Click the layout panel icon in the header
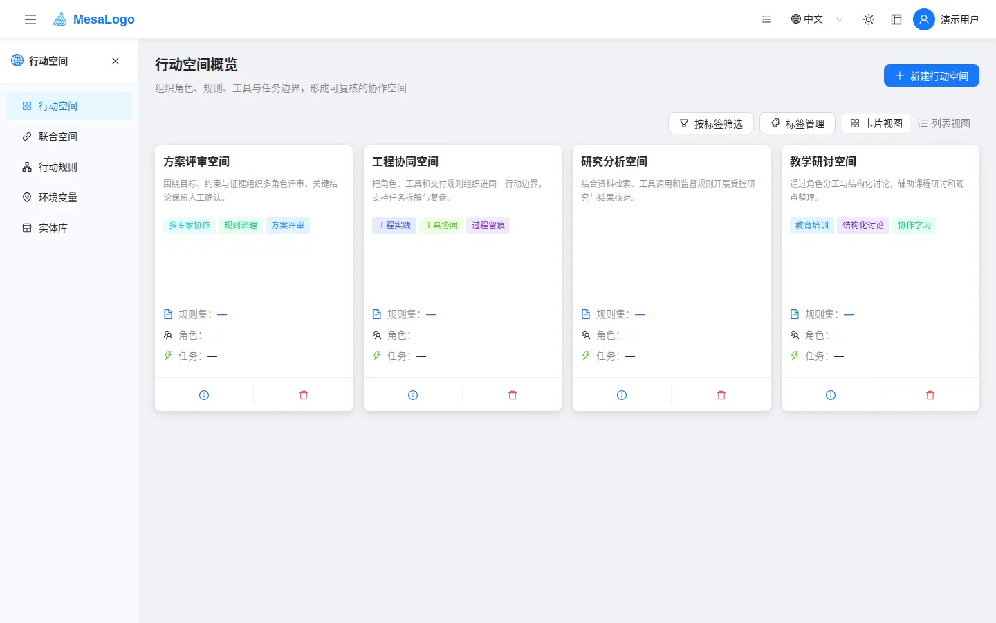This screenshot has height=623, width=996. point(896,19)
